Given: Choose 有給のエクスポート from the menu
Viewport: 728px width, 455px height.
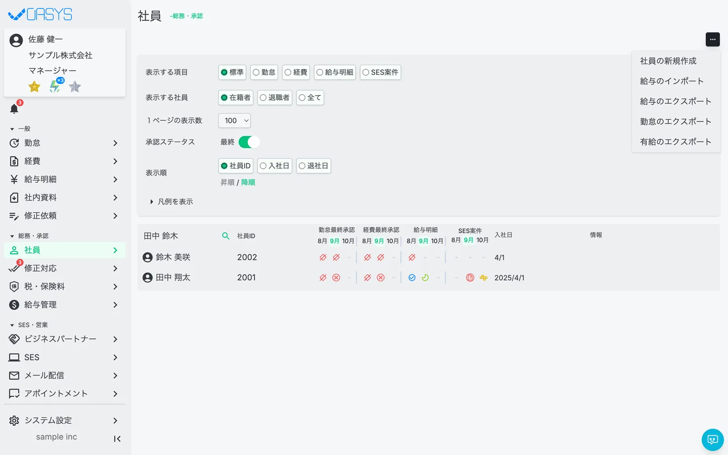Looking at the screenshot, I should point(676,142).
